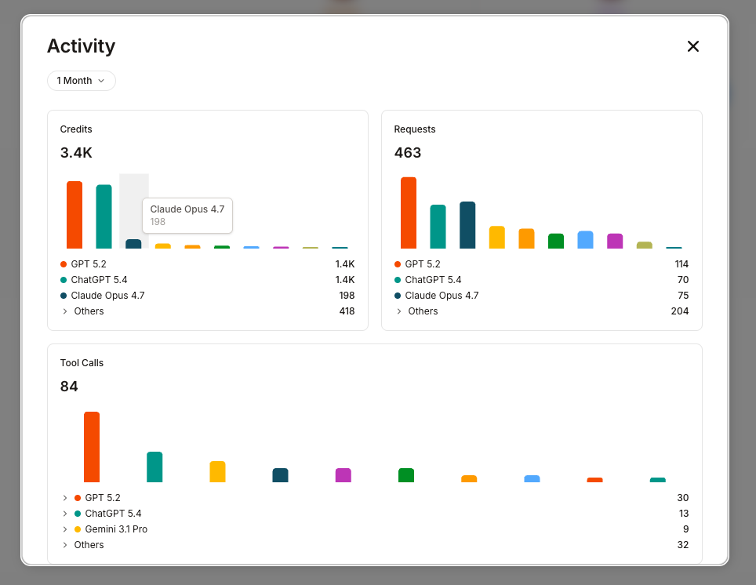This screenshot has height=585, width=756.
Task: Click the Claude Opus 4.7 dot under Requests
Action: click(x=399, y=296)
